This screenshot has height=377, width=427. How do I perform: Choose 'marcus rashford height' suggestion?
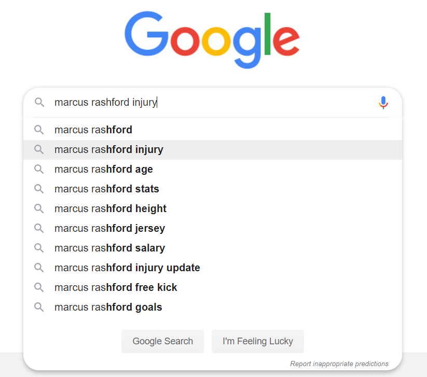point(213,209)
